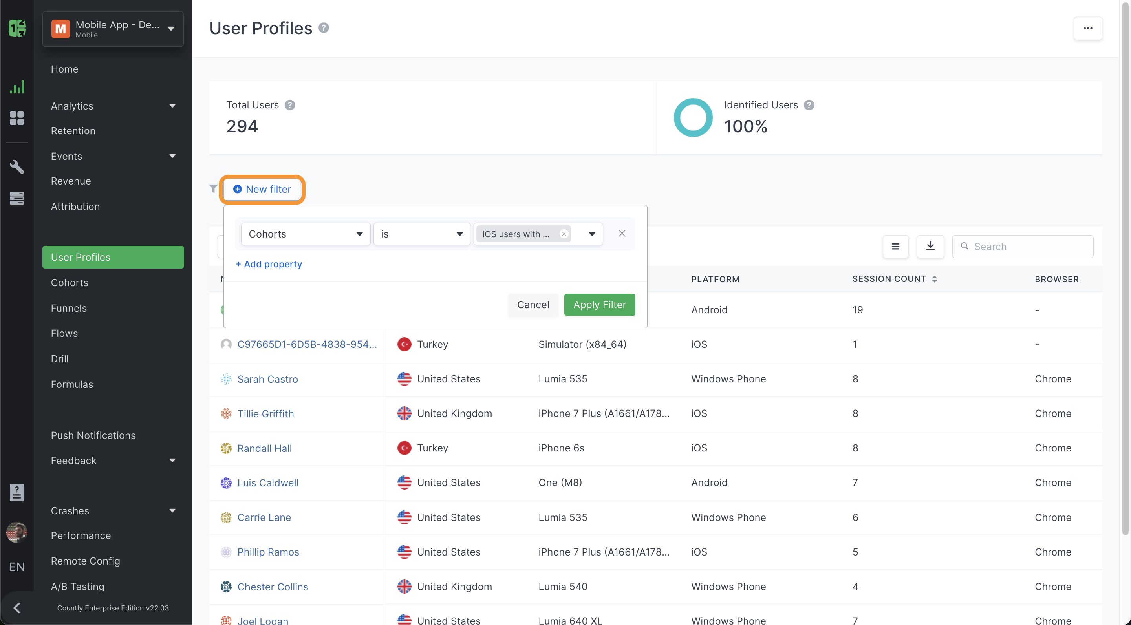
Task: Click 'iPhone 6s' device cell
Action: click(561, 448)
